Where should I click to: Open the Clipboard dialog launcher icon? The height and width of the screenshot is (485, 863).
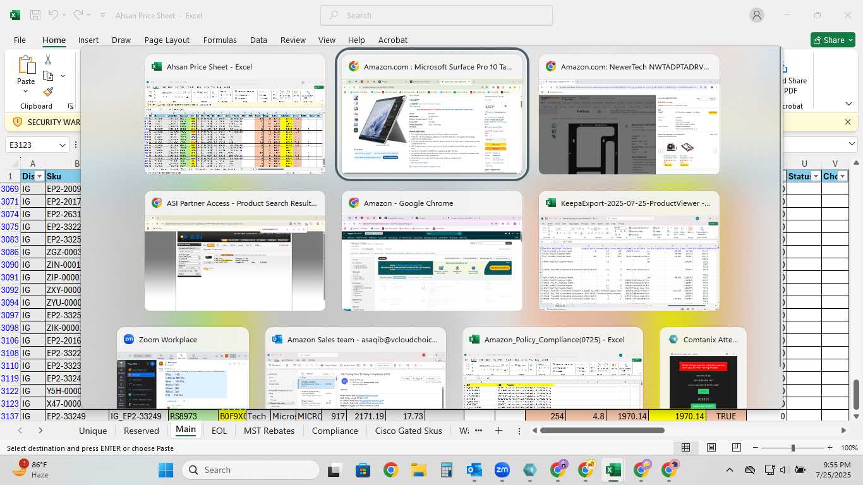click(71, 106)
